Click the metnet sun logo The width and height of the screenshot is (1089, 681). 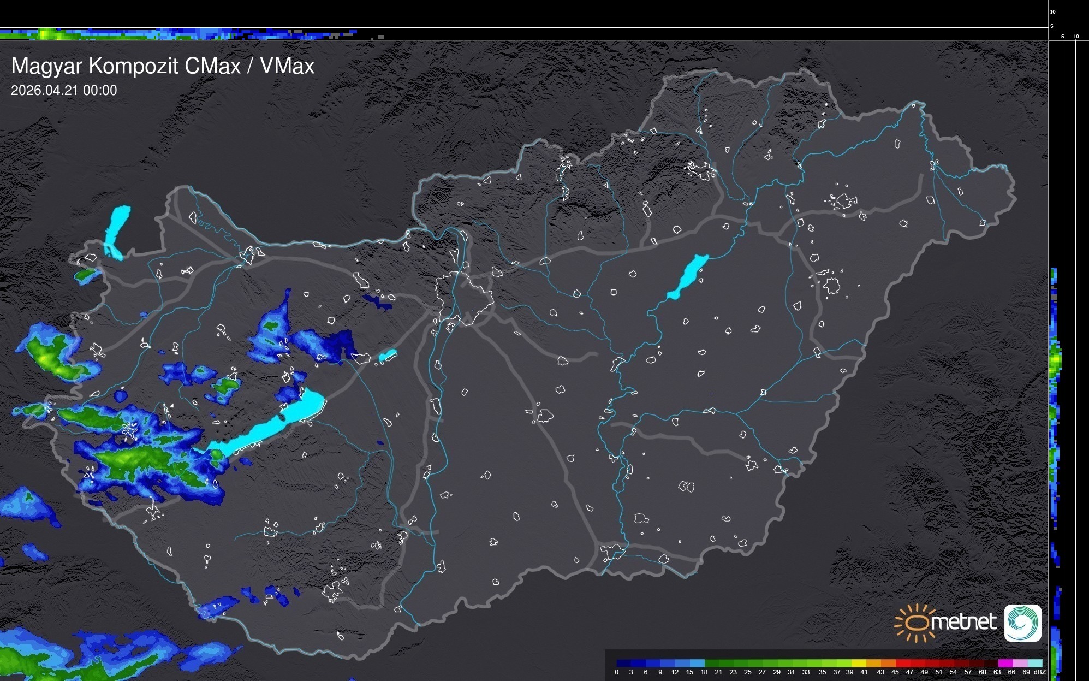pyautogui.click(x=915, y=623)
